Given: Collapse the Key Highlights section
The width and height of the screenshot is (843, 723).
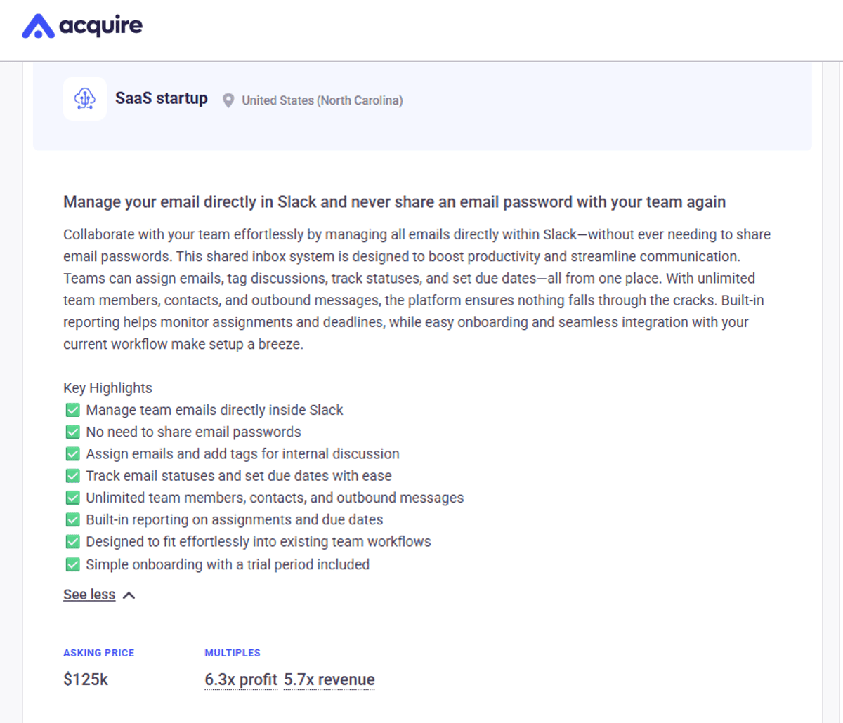Looking at the screenshot, I should (89, 594).
